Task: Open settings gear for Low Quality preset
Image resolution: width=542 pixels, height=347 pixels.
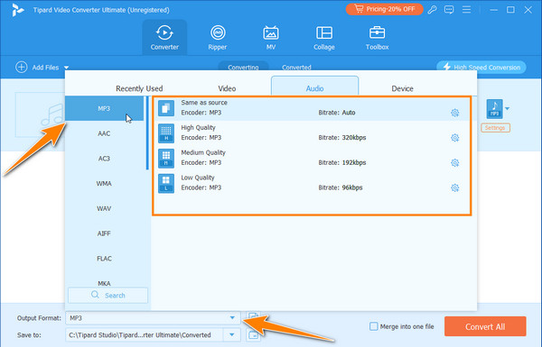Action: pos(455,188)
